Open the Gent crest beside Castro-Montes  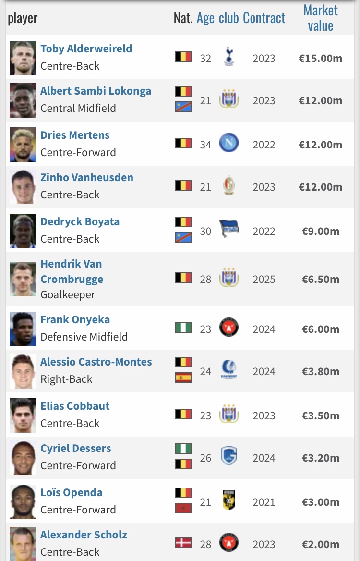(229, 371)
